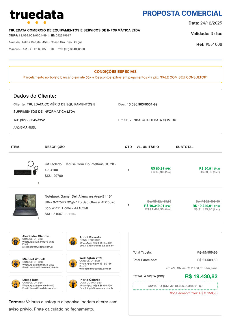Click the green R$ 19.430,82 total
The image size is (231, 327).
pos(201,276)
